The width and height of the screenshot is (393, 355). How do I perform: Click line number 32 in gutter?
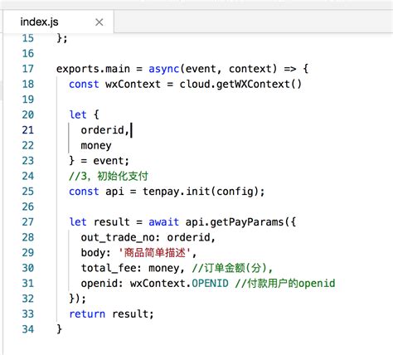coord(28,299)
